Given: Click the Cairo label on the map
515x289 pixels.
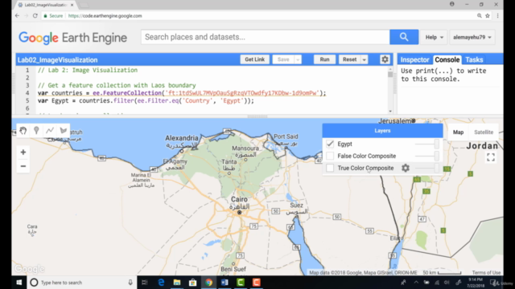Looking at the screenshot, I should click(x=239, y=199).
